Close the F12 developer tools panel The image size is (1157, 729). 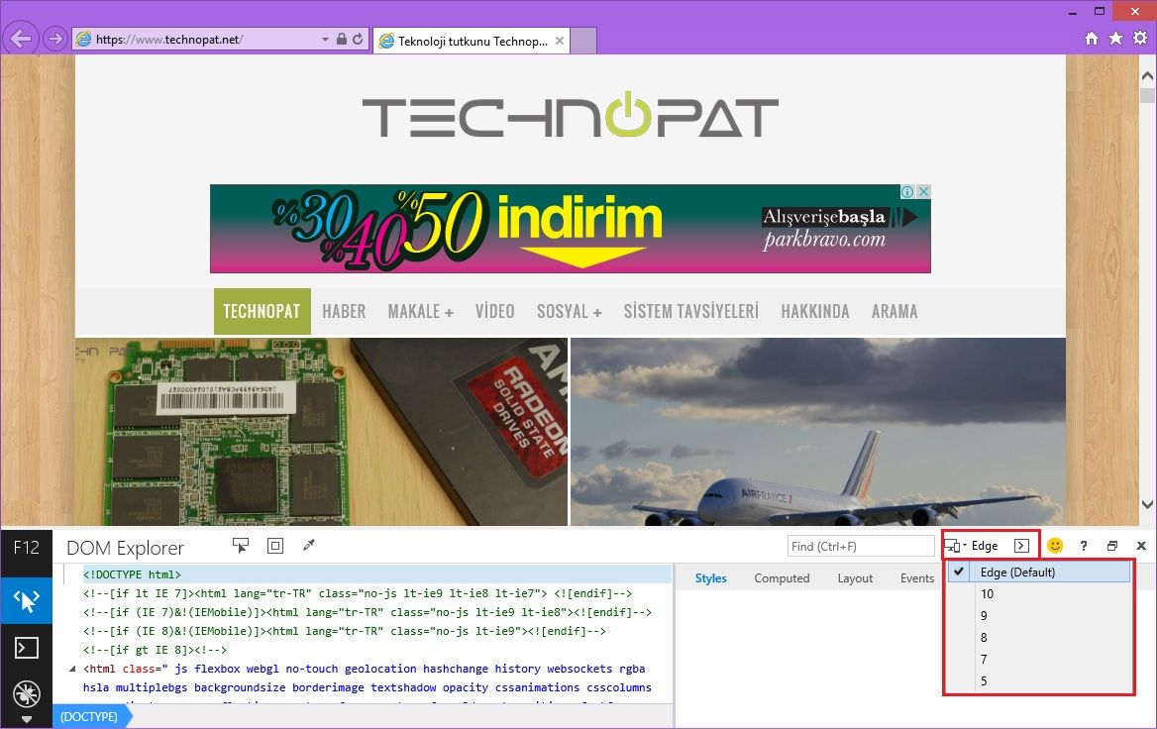1141,546
